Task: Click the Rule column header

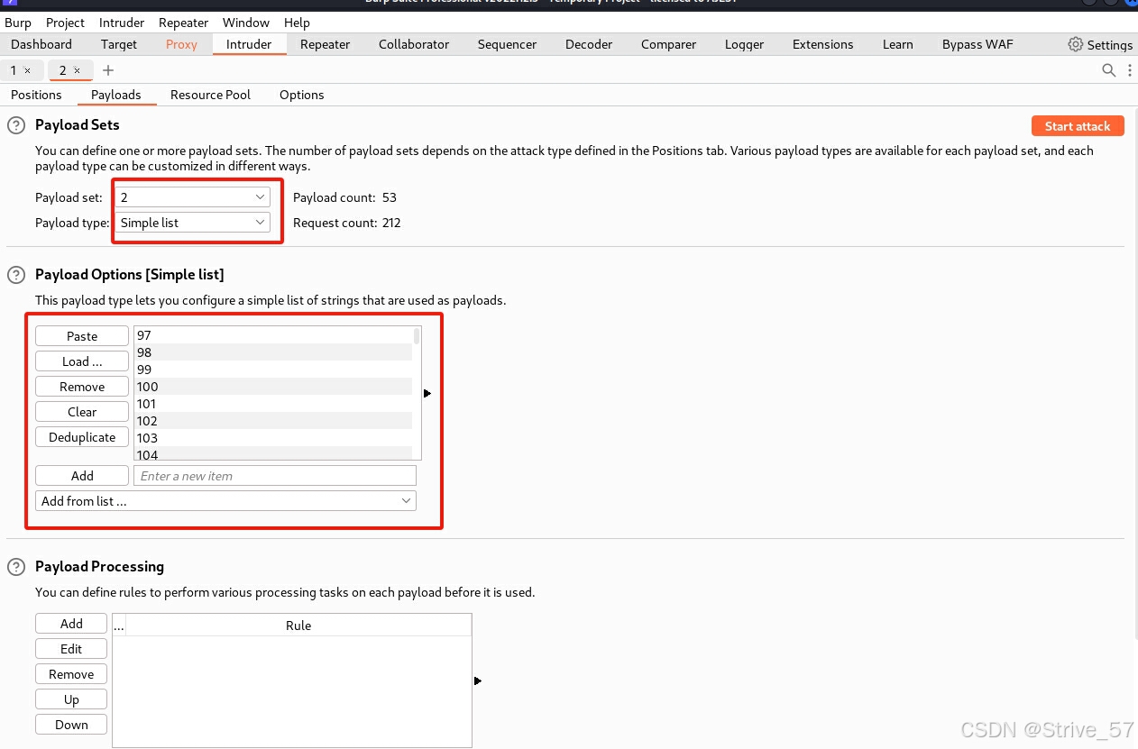Action: pyautogui.click(x=298, y=626)
